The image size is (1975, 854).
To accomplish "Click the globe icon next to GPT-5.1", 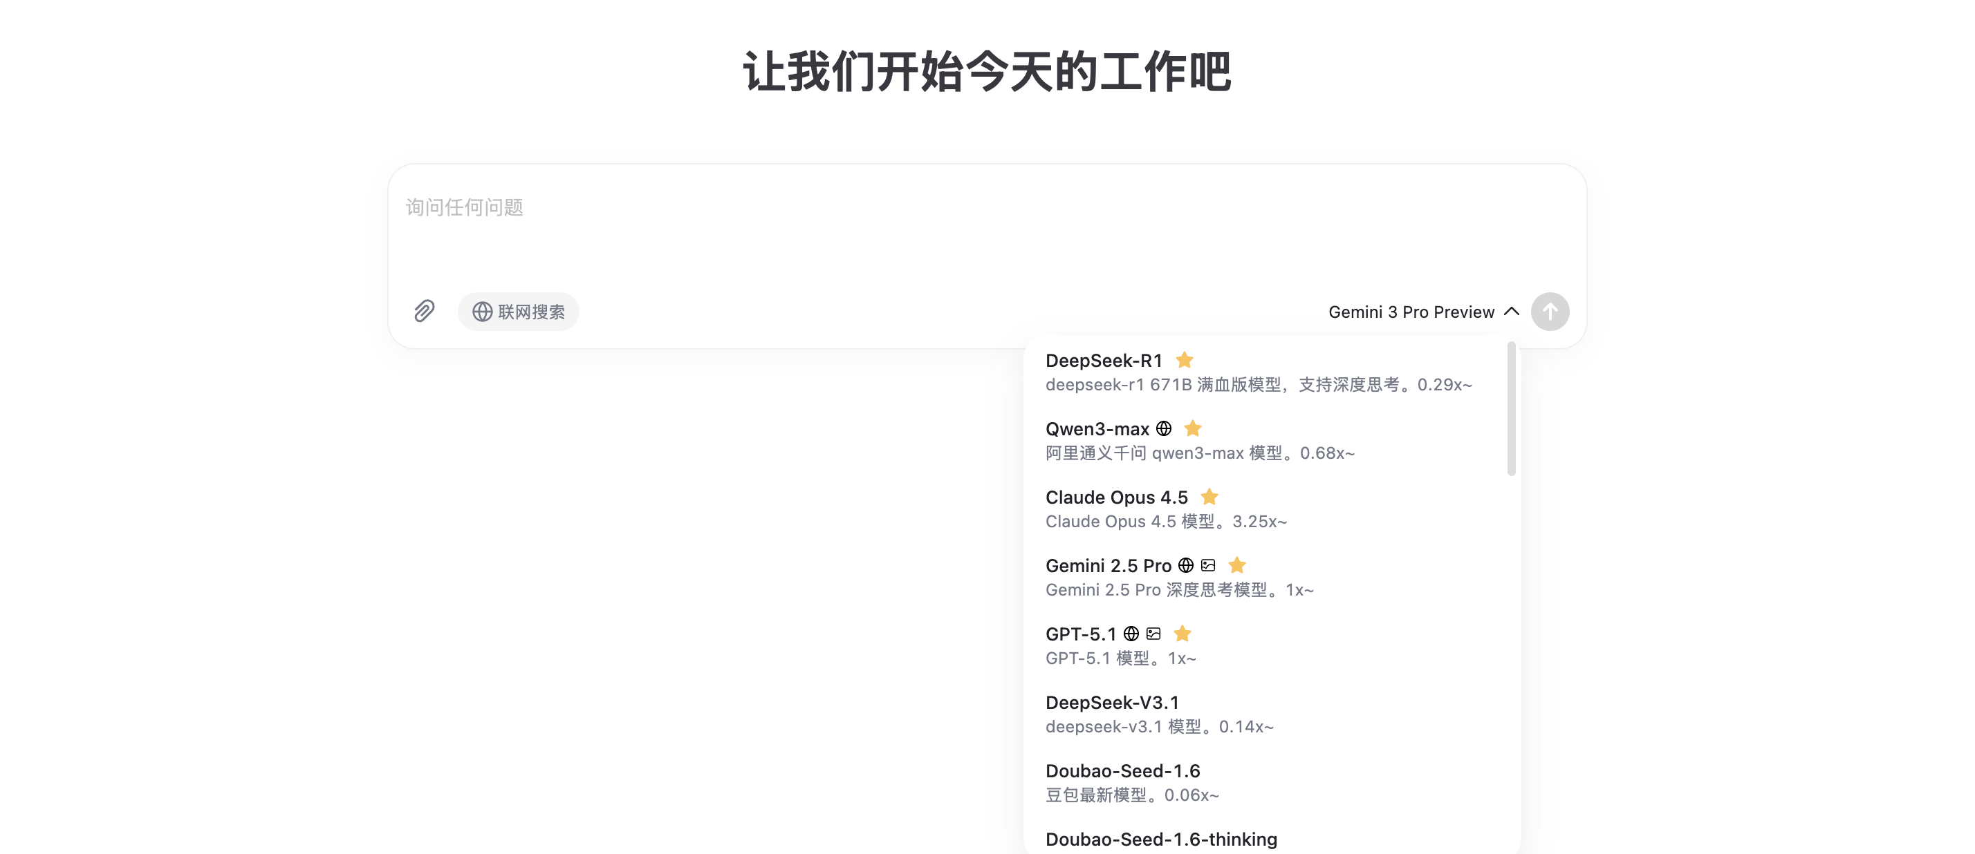I will click(1131, 634).
